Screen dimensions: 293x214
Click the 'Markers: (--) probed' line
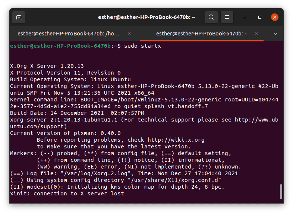[121, 154]
